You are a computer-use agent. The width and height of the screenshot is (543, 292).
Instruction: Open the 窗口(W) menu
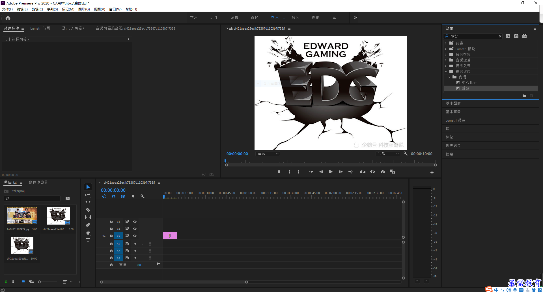[x=115, y=9]
